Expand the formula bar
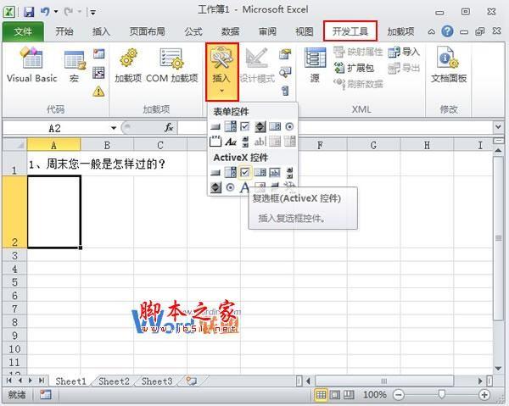Screen dimensions: 509x406 point(498,127)
